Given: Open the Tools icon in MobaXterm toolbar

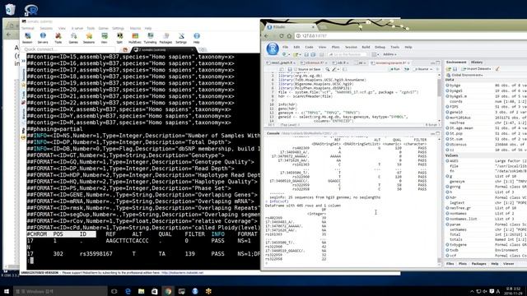Looking at the screenshot, I should (x=58, y=38).
